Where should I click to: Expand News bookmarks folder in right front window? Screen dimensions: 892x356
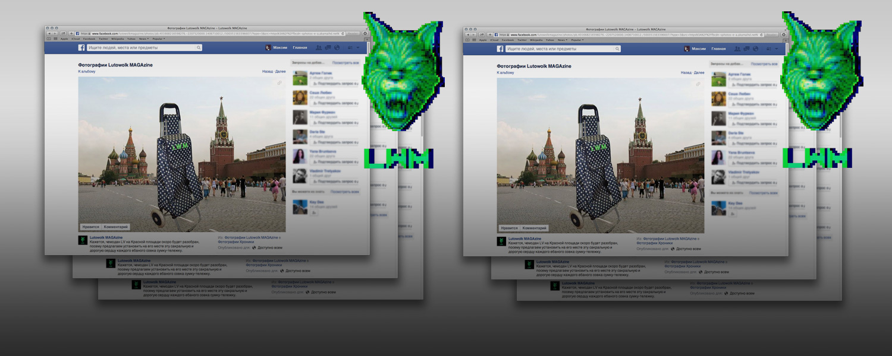coord(563,39)
